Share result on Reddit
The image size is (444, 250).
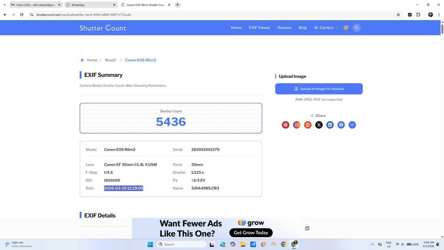(308, 125)
